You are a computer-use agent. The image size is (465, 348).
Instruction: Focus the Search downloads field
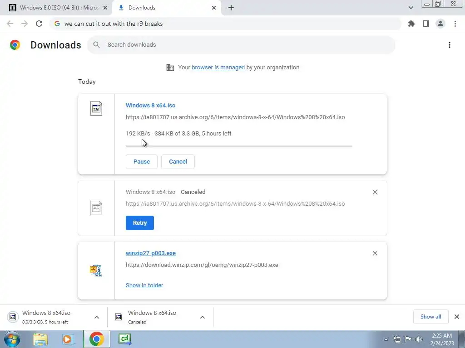[x=241, y=45]
